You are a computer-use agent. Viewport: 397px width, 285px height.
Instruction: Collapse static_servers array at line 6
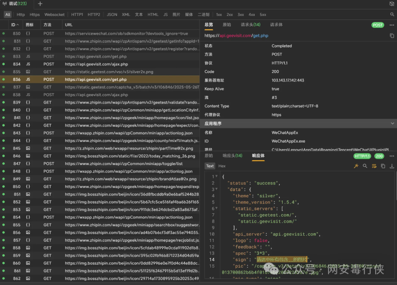217,208
